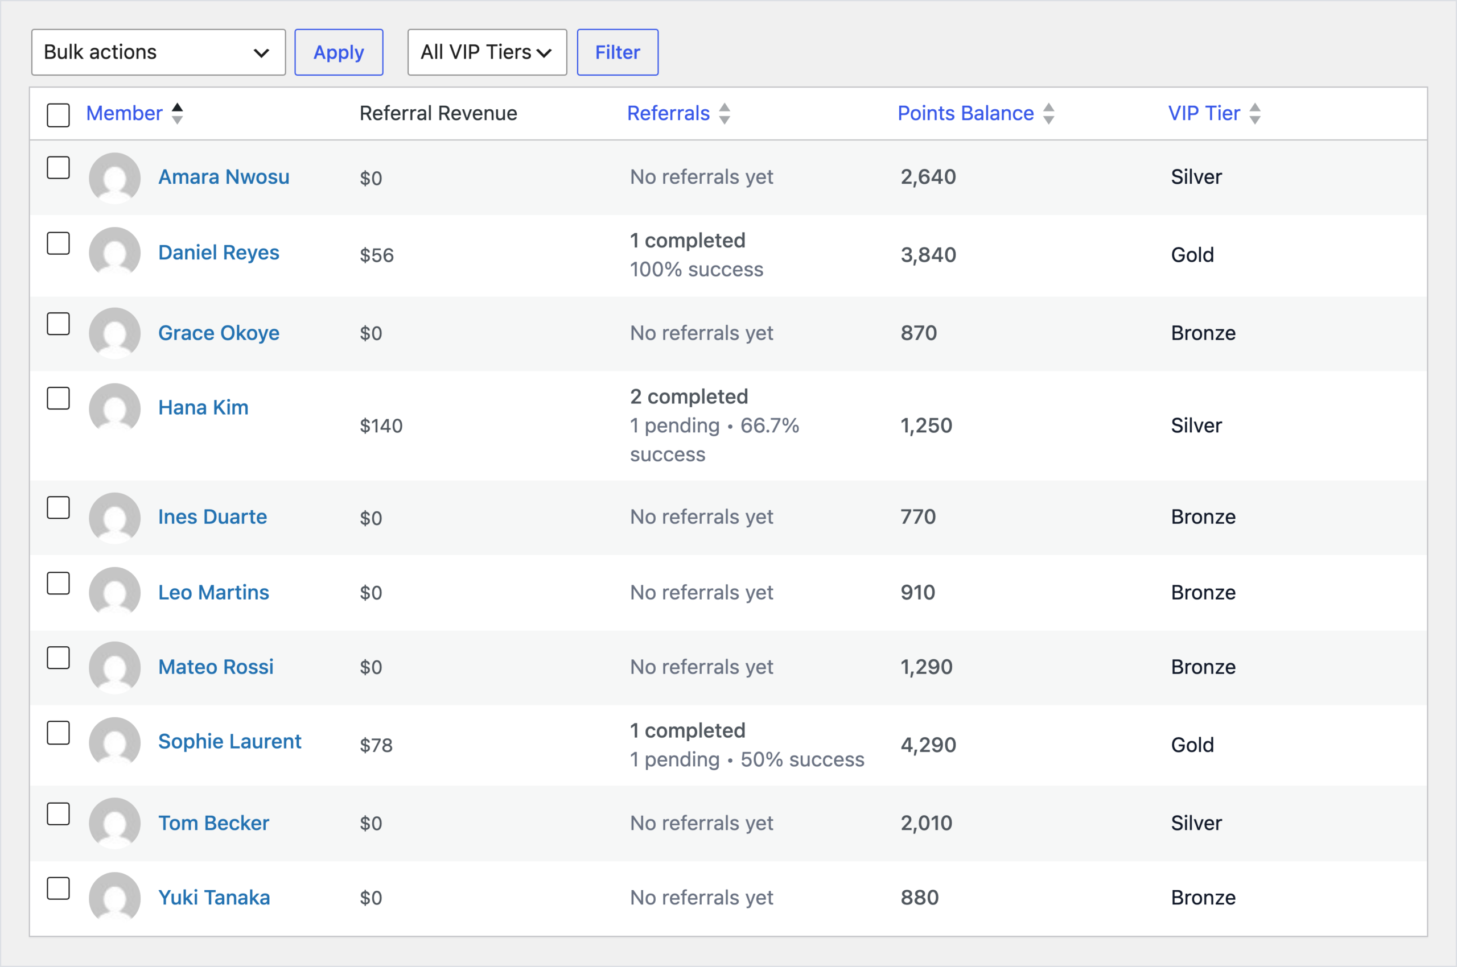The height and width of the screenshot is (967, 1457).
Task: Sort table by Referrals column
Action: click(668, 113)
